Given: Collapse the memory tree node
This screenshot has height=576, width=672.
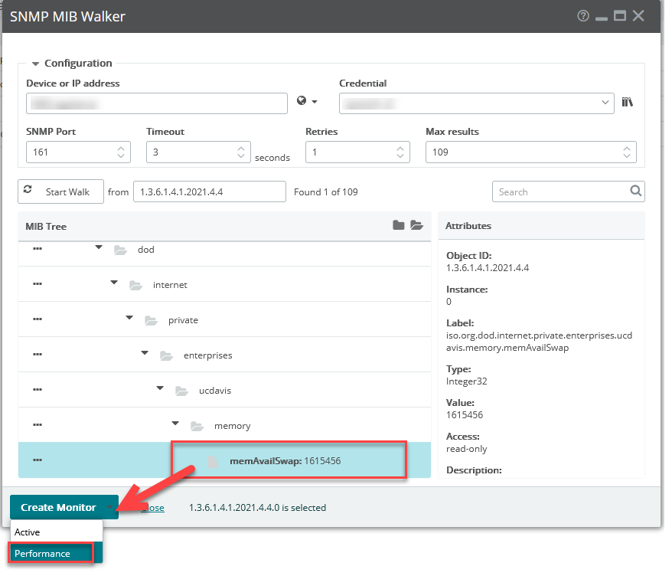Looking at the screenshot, I should [175, 422].
